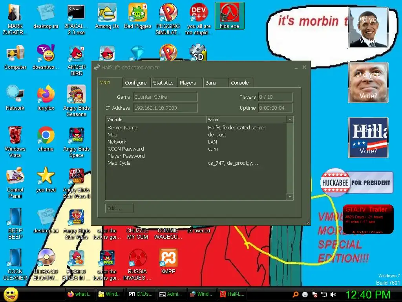
Task: Select the Angry Birds Star Wars II shortcut
Action: [76, 183]
